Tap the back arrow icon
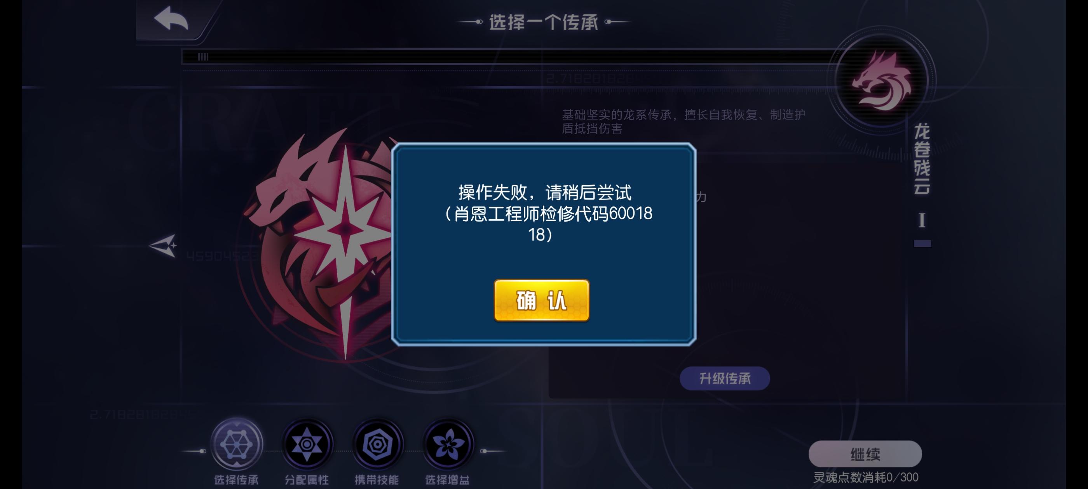 pyautogui.click(x=171, y=19)
